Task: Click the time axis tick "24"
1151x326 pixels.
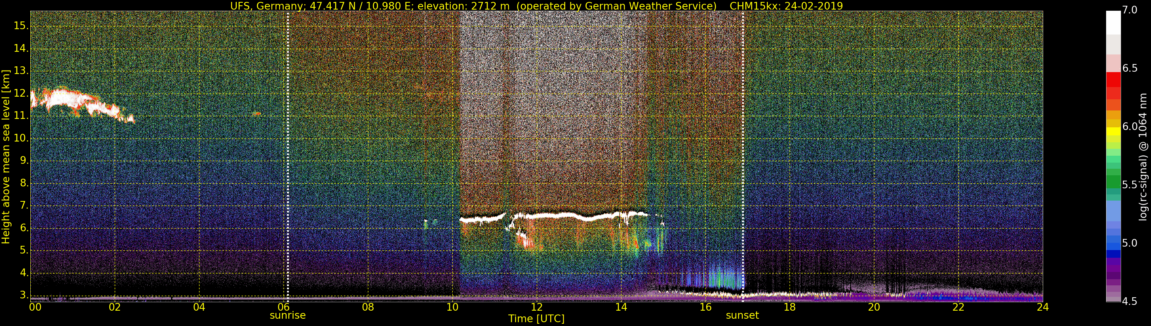Action: [1042, 307]
